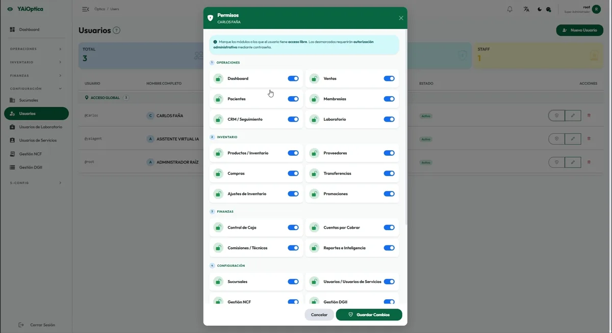Viewport: 612px width, 333px height.
Task: Disable free access to Dashboard module
Action: point(293,78)
